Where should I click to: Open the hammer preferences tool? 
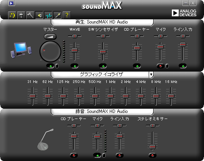pos(30,16)
